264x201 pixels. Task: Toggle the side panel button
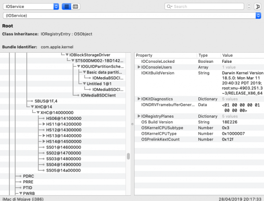tap(257, 7)
